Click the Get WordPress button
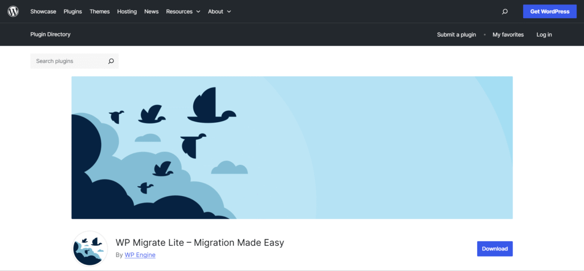584x271 pixels. point(550,12)
